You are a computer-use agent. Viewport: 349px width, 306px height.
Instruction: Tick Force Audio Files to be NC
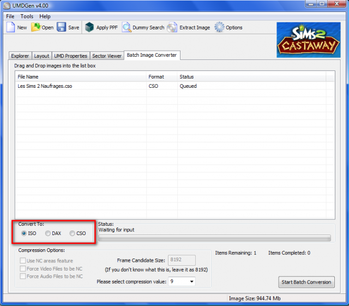(23, 276)
